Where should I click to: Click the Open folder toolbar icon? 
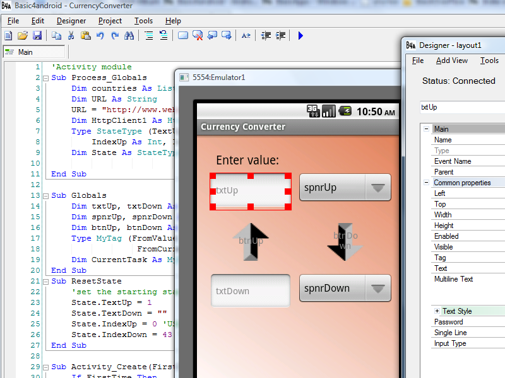coord(22,36)
